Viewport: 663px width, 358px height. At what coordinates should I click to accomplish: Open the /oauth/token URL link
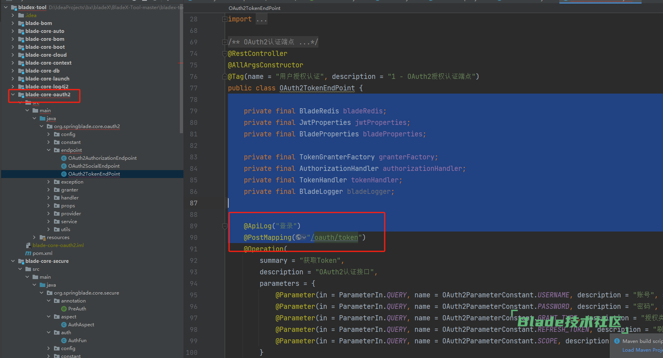(334, 237)
